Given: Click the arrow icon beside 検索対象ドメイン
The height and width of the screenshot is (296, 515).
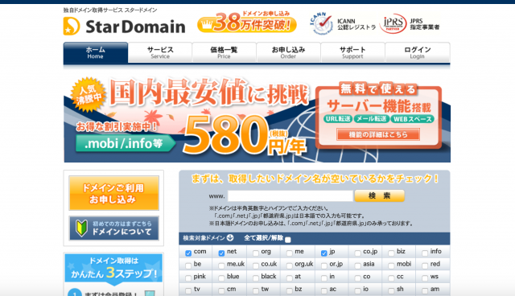Looking at the screenshot, I should 230,237.
